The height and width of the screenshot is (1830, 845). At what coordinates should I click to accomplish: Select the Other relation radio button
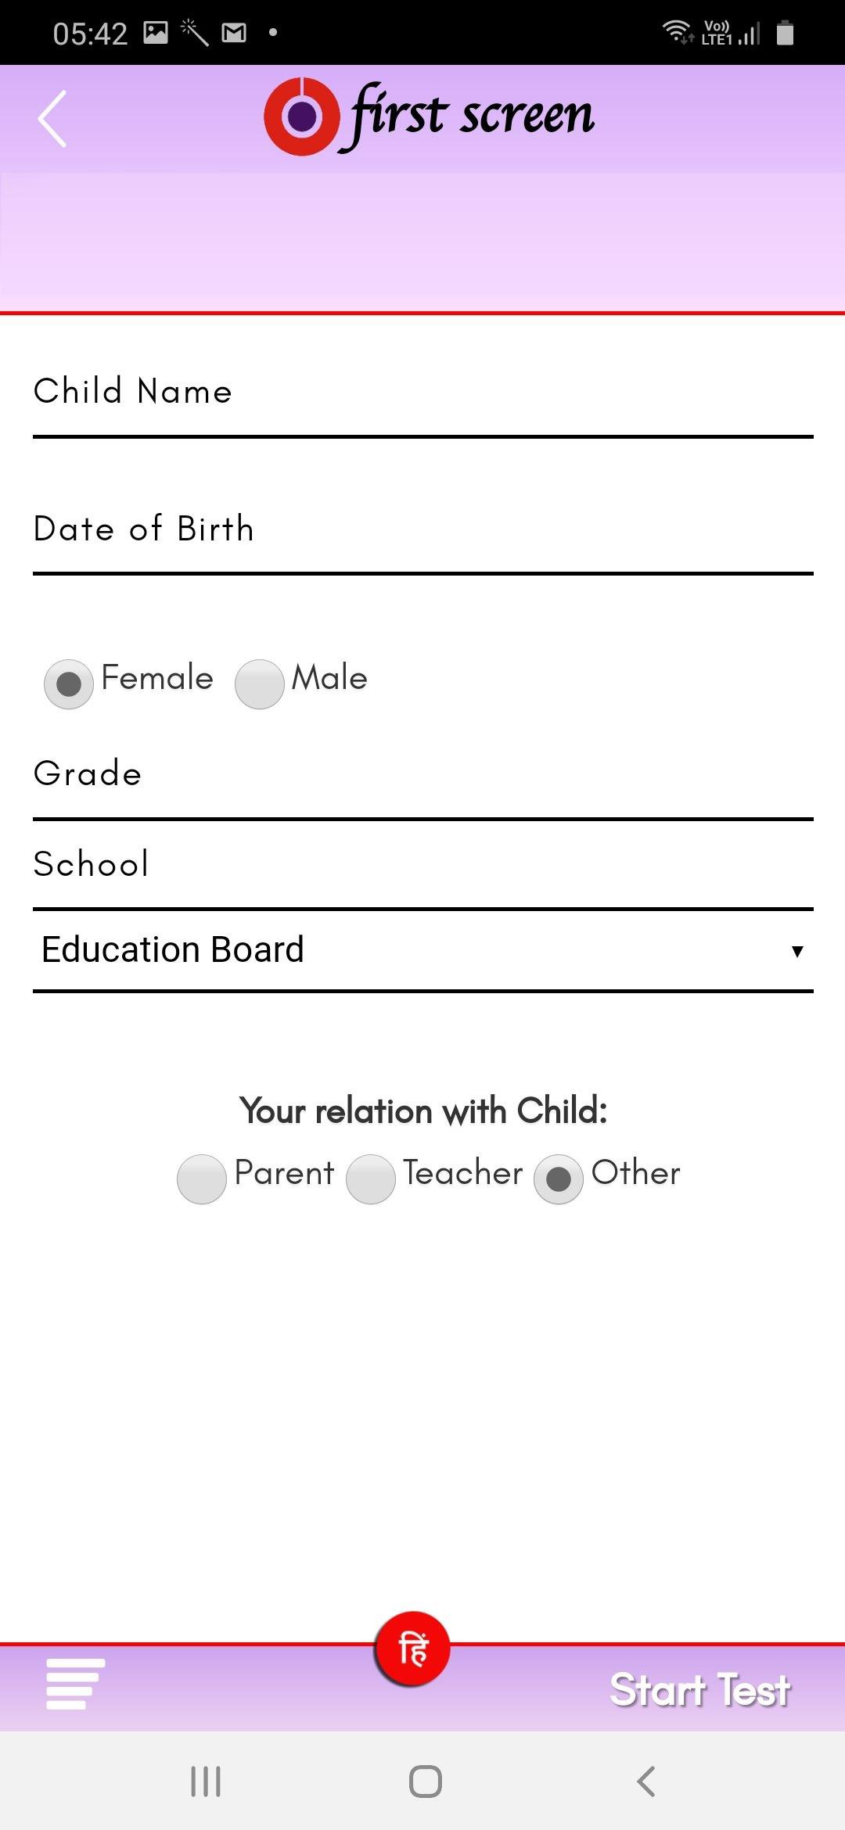pos(558,1179)
